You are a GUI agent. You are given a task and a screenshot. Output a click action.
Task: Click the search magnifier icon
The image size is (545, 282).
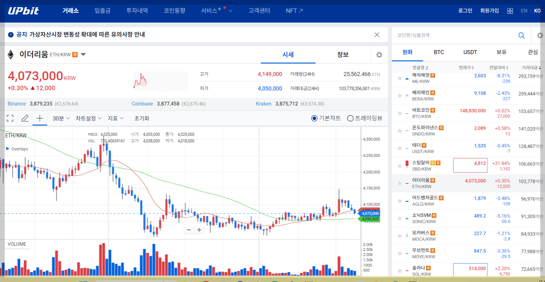point(521,35)
